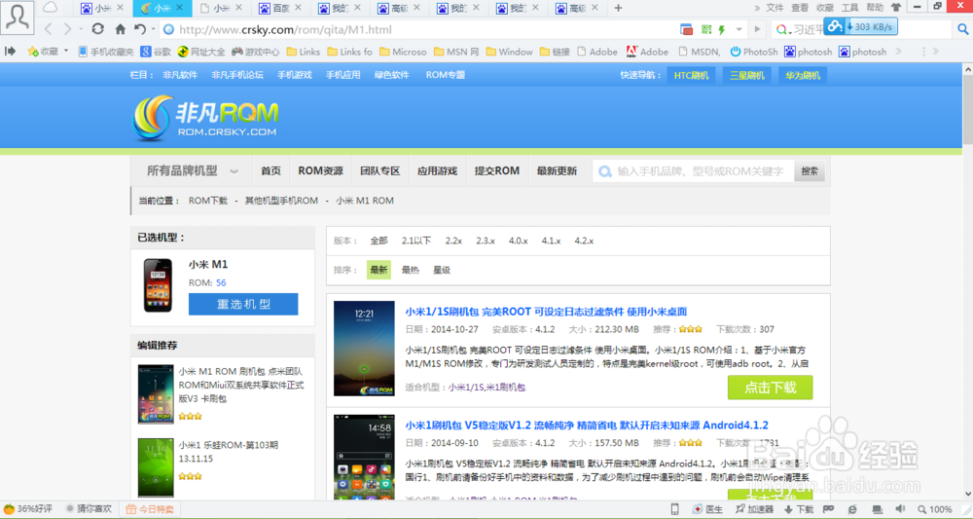This screenshot has width=973, height=519.
Task: Click the phone icon in status bar
Action: (674, 509)
